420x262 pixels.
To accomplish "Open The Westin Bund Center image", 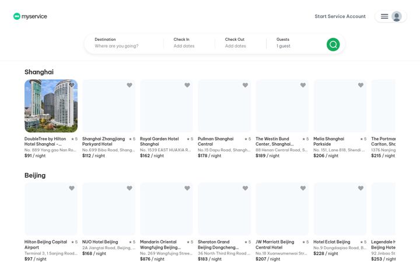I will (x=282, y=106).
